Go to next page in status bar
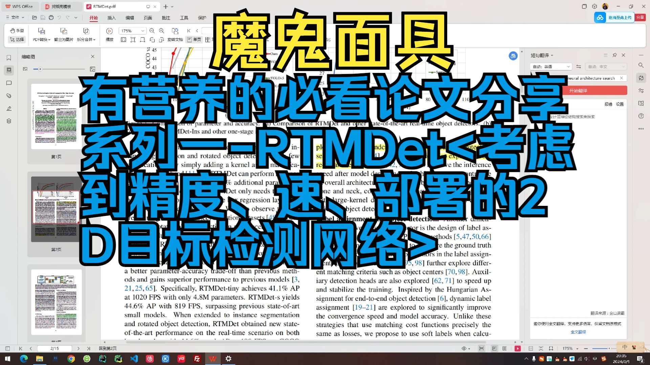 79,348
